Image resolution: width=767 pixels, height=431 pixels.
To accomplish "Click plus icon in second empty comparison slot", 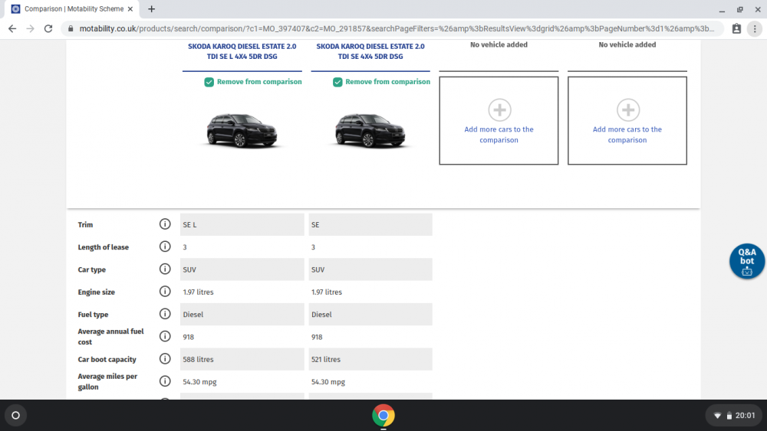I will coord(628,109).
